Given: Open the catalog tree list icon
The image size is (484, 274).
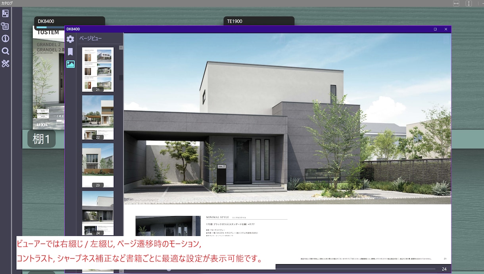Looking at the screenshot, I should (x=5, y=26).
